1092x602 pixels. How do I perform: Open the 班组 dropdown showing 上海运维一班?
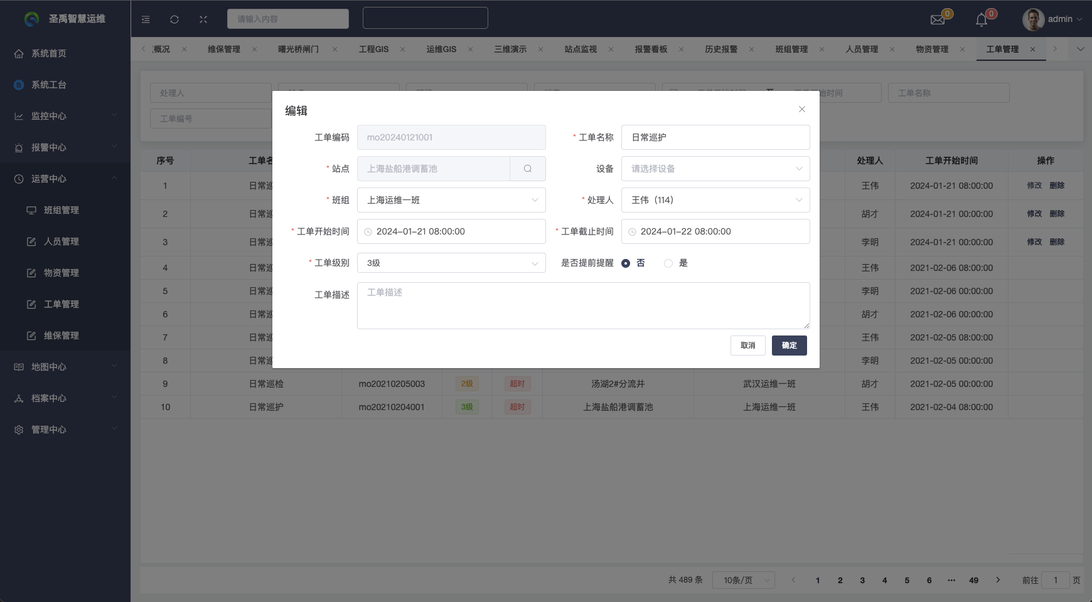point(451,200)
